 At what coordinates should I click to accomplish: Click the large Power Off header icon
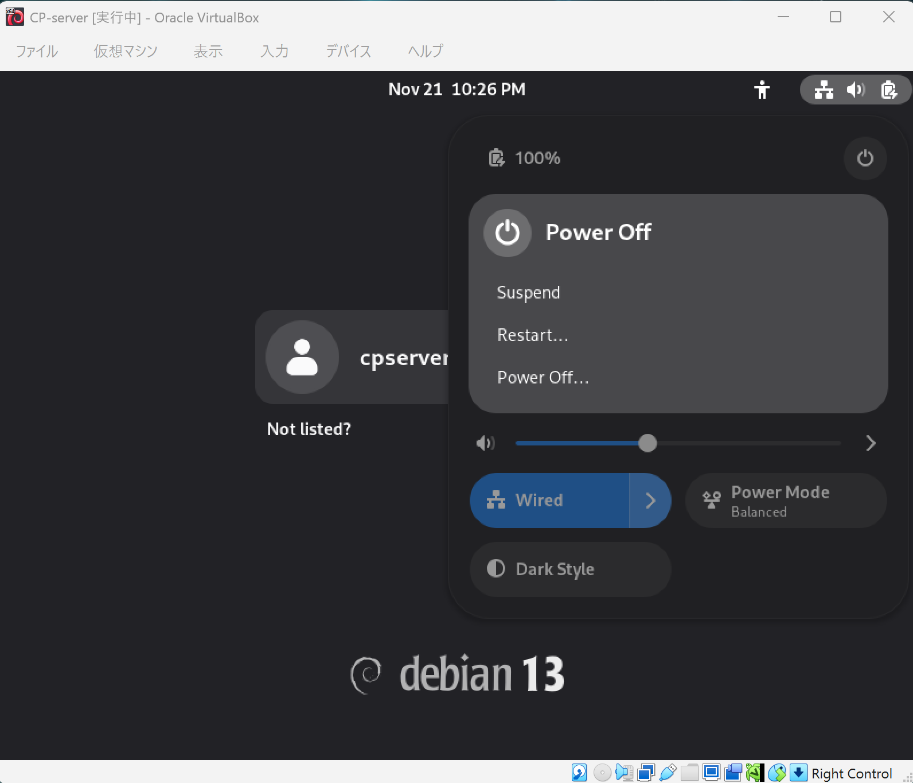[x=508, y=232]
